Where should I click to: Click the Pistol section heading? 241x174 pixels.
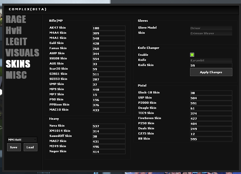(142, 85)
